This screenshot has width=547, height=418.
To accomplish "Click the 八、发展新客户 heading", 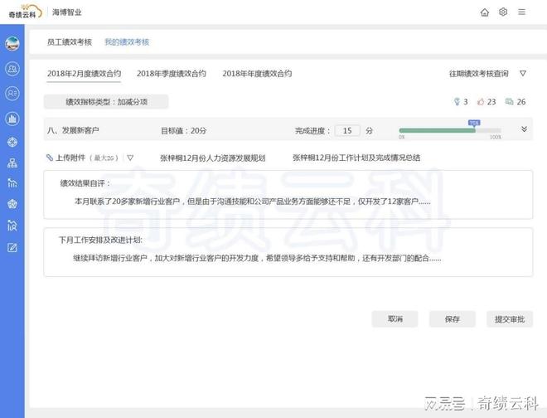I will pos(73,130).
